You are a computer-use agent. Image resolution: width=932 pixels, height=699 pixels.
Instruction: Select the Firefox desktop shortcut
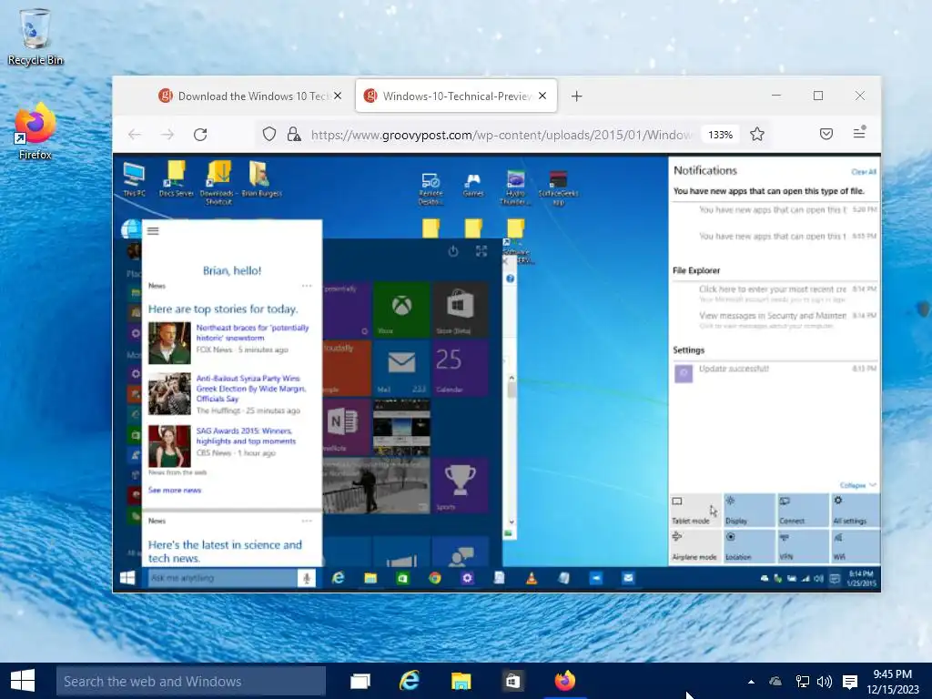35,131
